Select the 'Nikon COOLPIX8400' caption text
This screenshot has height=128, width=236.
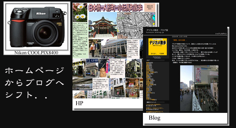point(36,53)
